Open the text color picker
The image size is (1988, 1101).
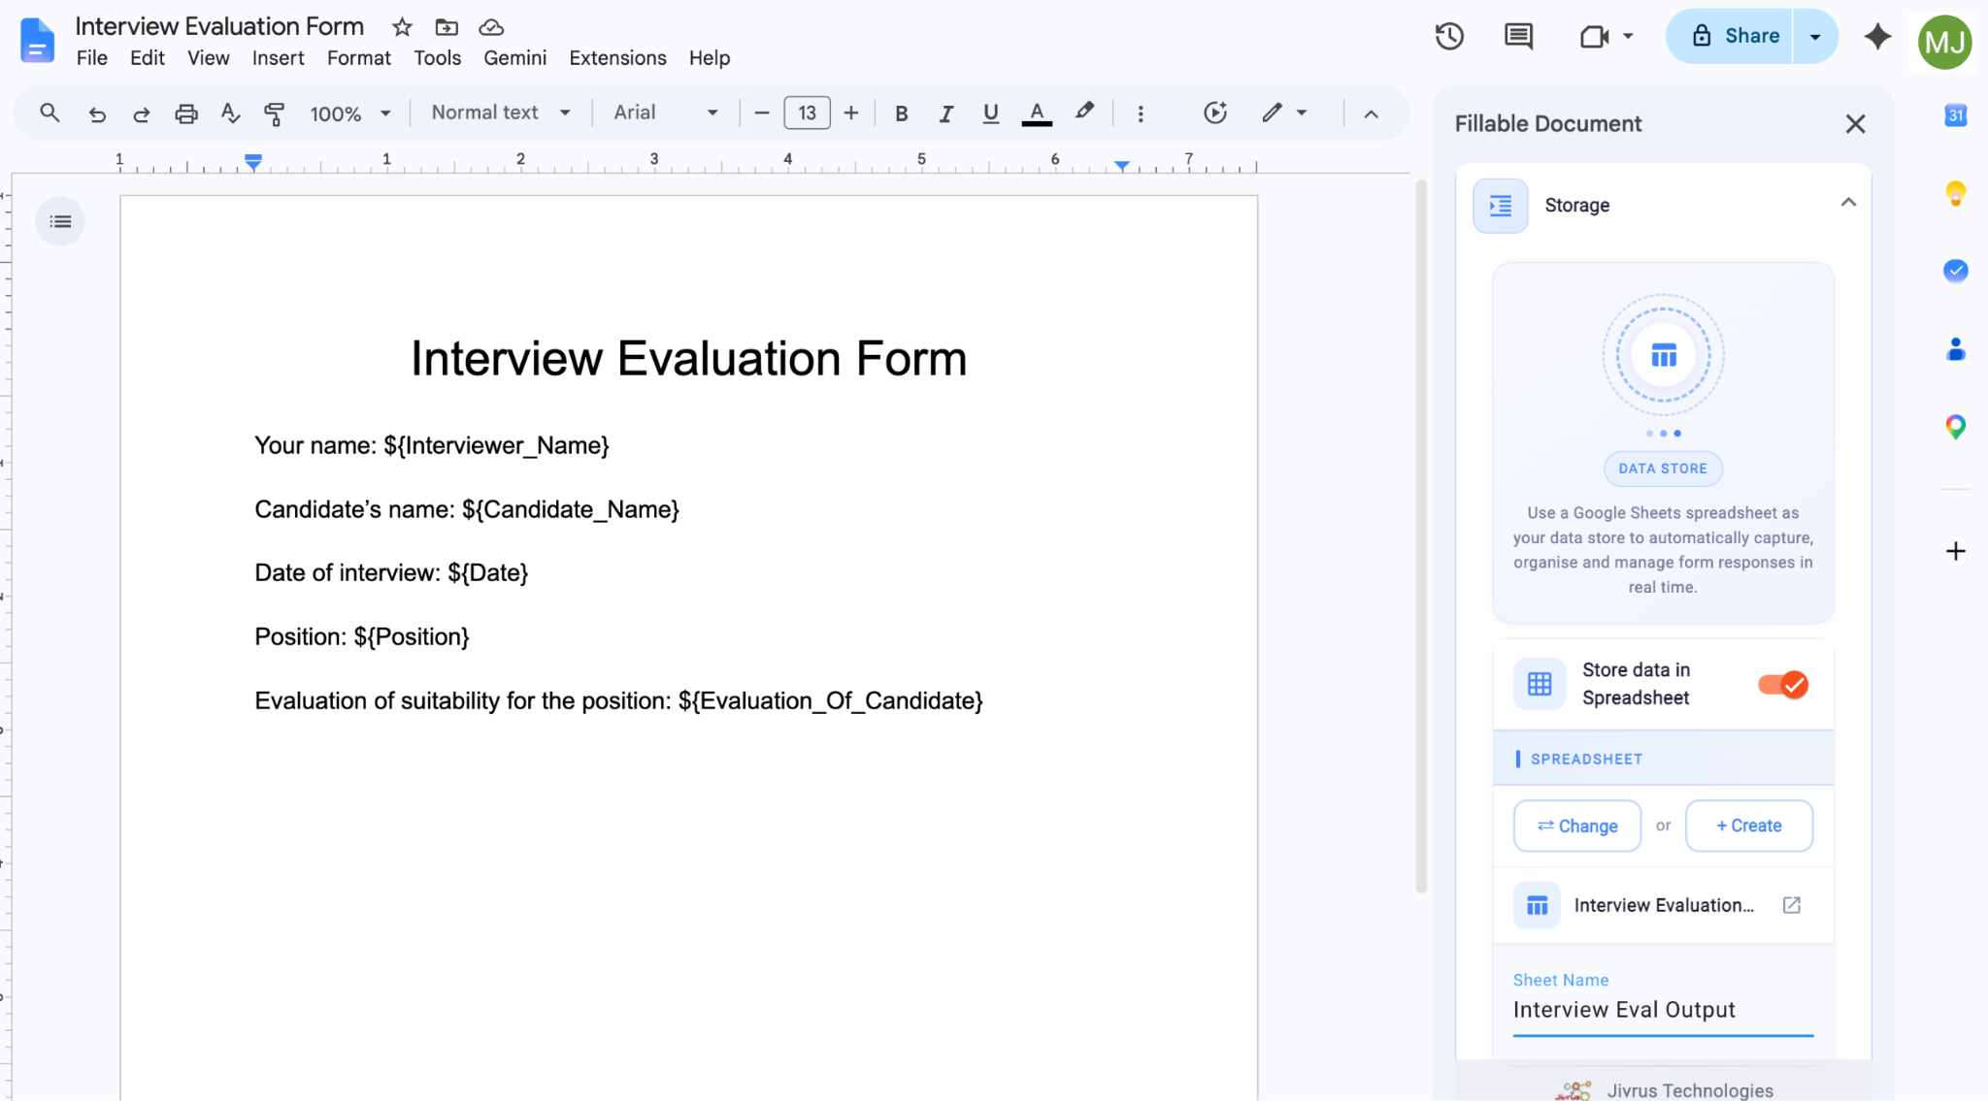click(1037, 113)
